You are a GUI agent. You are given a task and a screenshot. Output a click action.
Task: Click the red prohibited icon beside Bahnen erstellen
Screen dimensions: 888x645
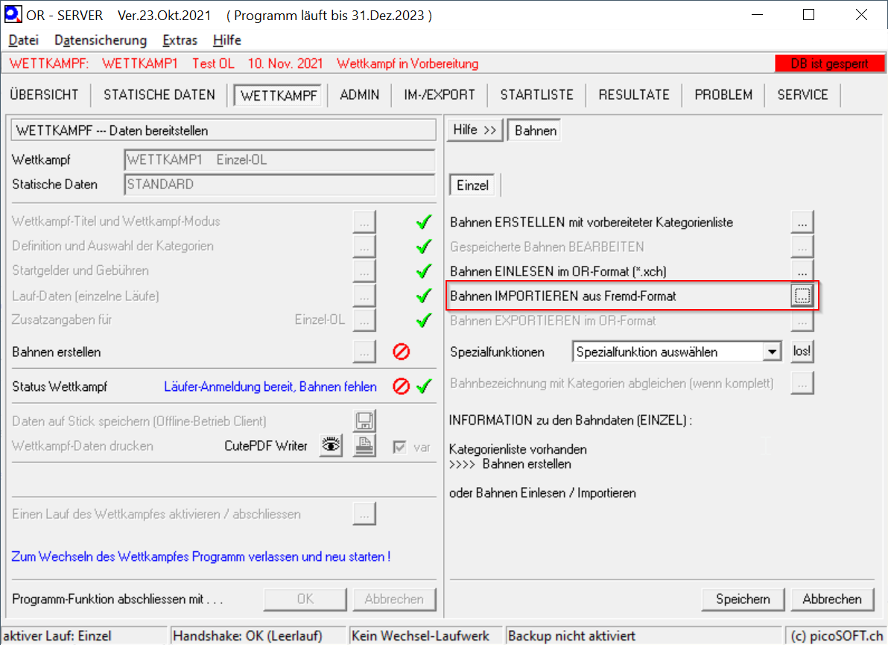[402, 352]
